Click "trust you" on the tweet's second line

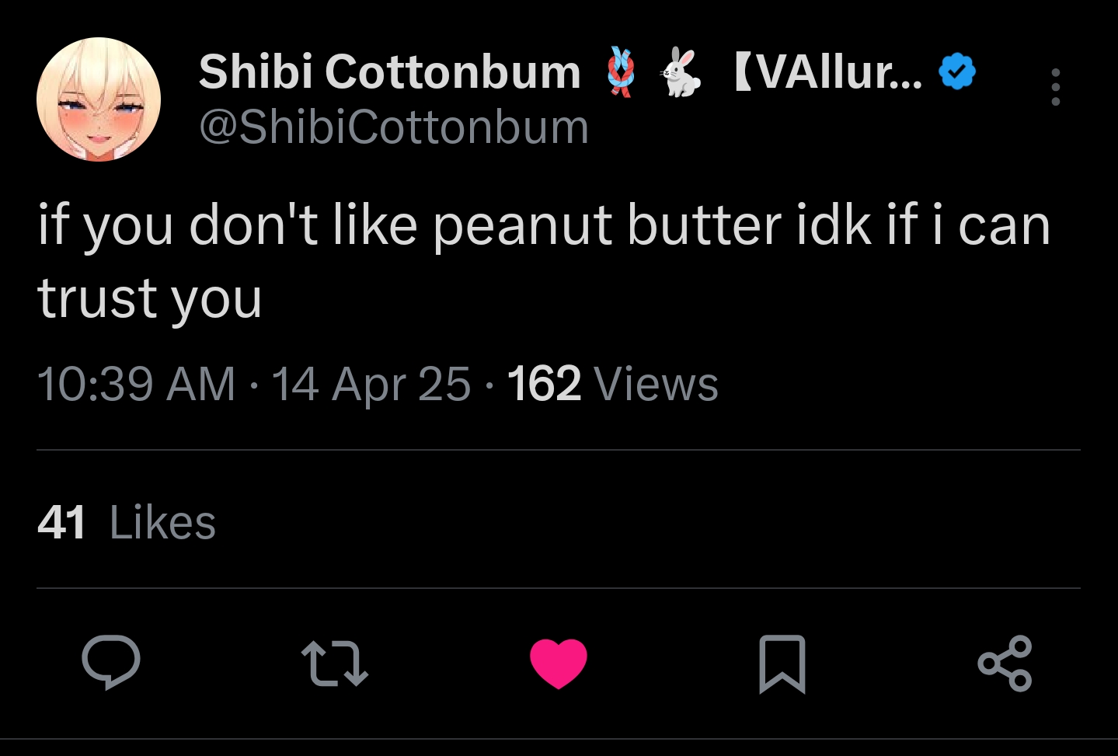[x=150, y=298]
